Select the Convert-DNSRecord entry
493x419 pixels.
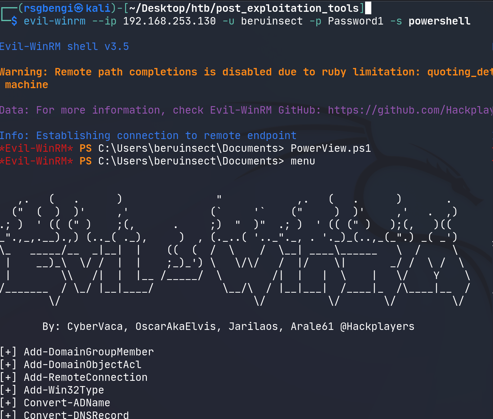pyautogui.click(x=76, y=415)
